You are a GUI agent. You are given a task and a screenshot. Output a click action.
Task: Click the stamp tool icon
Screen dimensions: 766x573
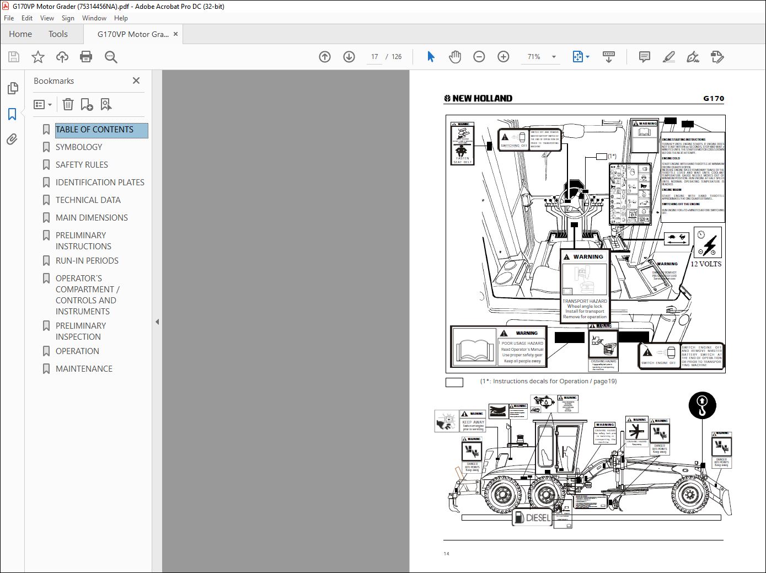(x=717, y=57)
